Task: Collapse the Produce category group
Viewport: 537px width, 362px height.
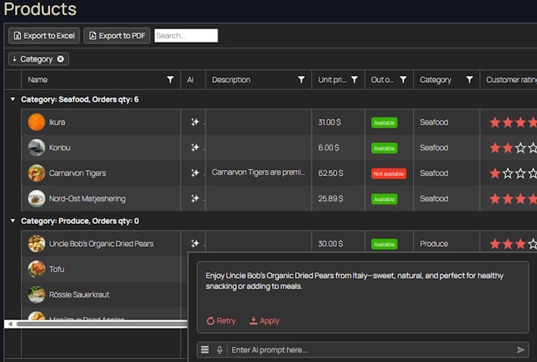Action: (x=12, y=221)
